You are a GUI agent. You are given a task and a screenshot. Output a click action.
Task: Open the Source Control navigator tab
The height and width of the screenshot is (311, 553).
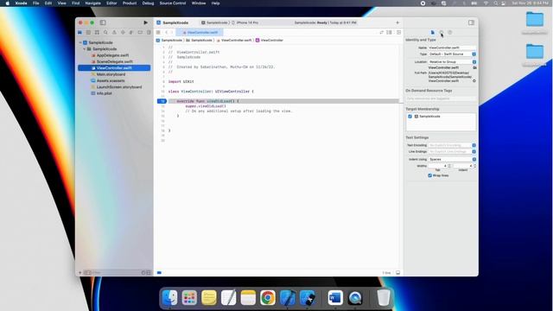[88, 33]
